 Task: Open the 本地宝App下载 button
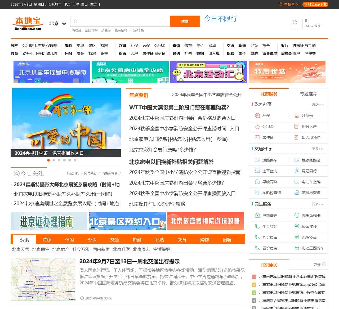point(315,4)
